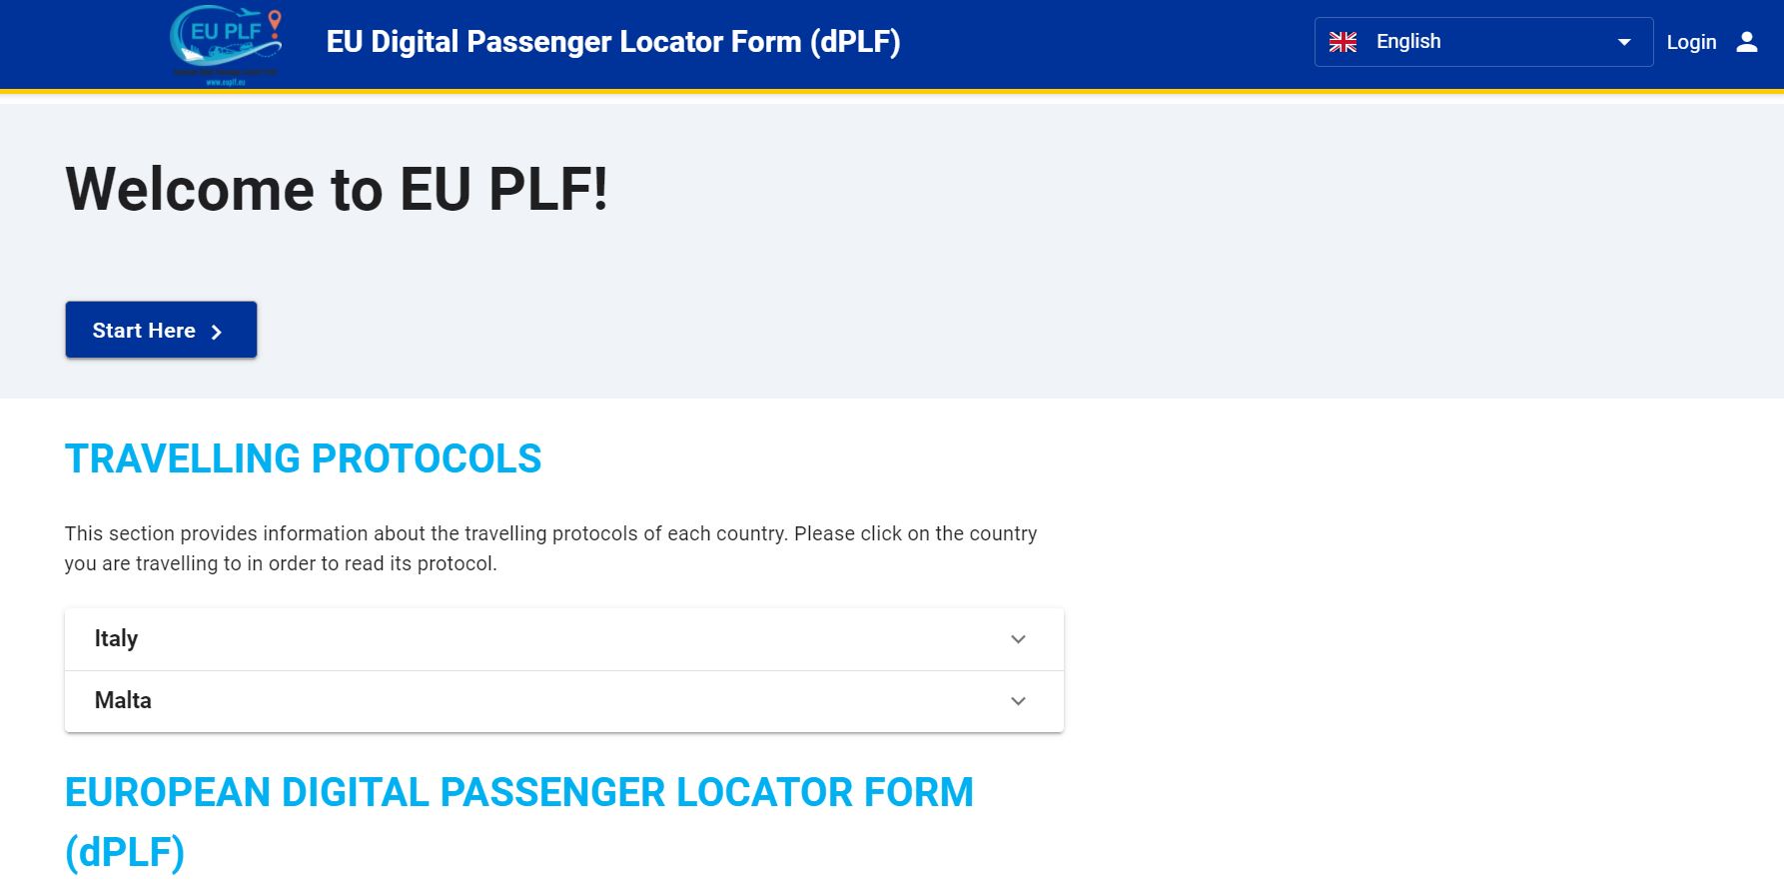Click the user profile icon
Image resolution: width=1784 pixels, height=884 pixels.
(x=1746, y=42)
